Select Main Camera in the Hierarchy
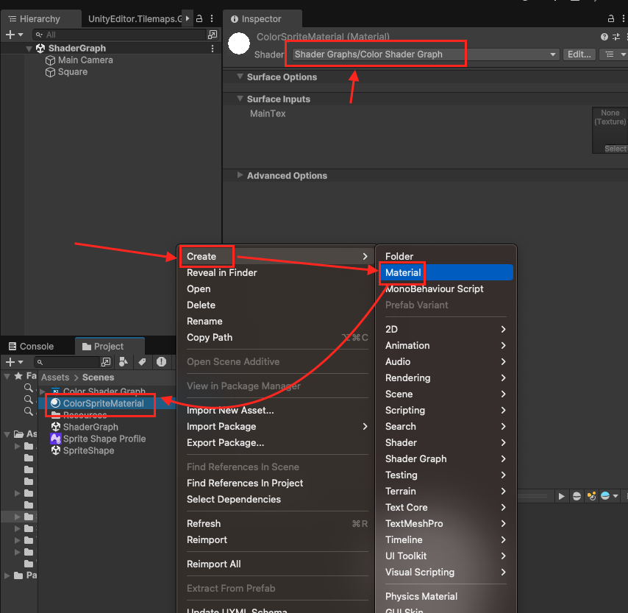The image size is (628, 613). [x=85, y=60]
